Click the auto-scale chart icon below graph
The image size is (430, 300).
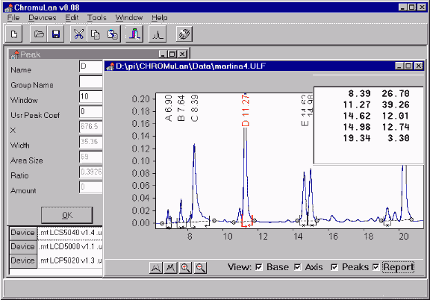(156, 267)
